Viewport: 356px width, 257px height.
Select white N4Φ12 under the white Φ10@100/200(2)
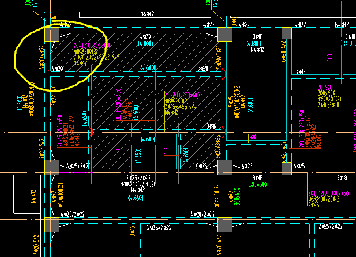[x=138, y=190]
